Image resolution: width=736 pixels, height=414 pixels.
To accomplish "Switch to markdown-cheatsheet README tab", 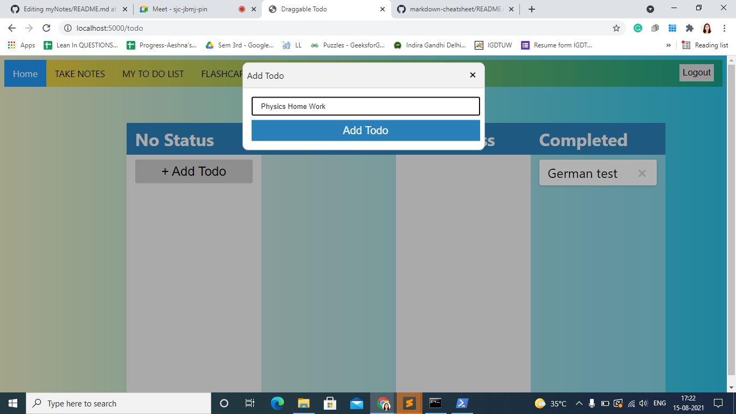I will [455, 9].
